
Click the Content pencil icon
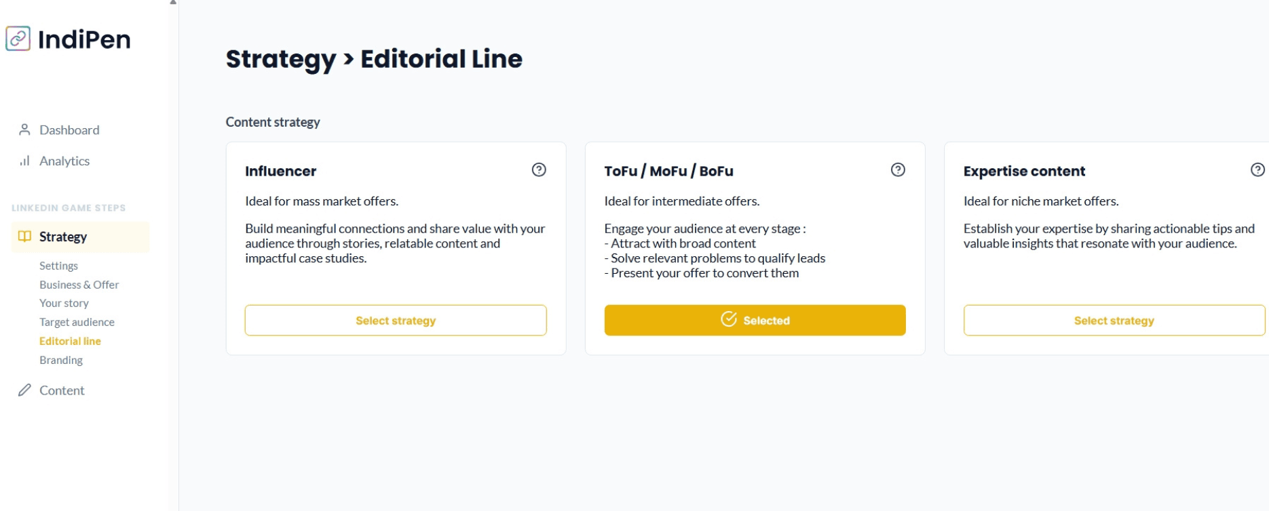pyautogui.click(x=24, y=390)
